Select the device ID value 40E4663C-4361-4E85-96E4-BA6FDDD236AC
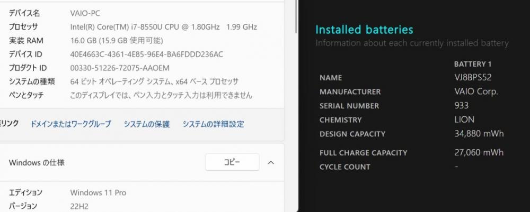The height and width of the screenshot is (212, 530). click(146, 54)
